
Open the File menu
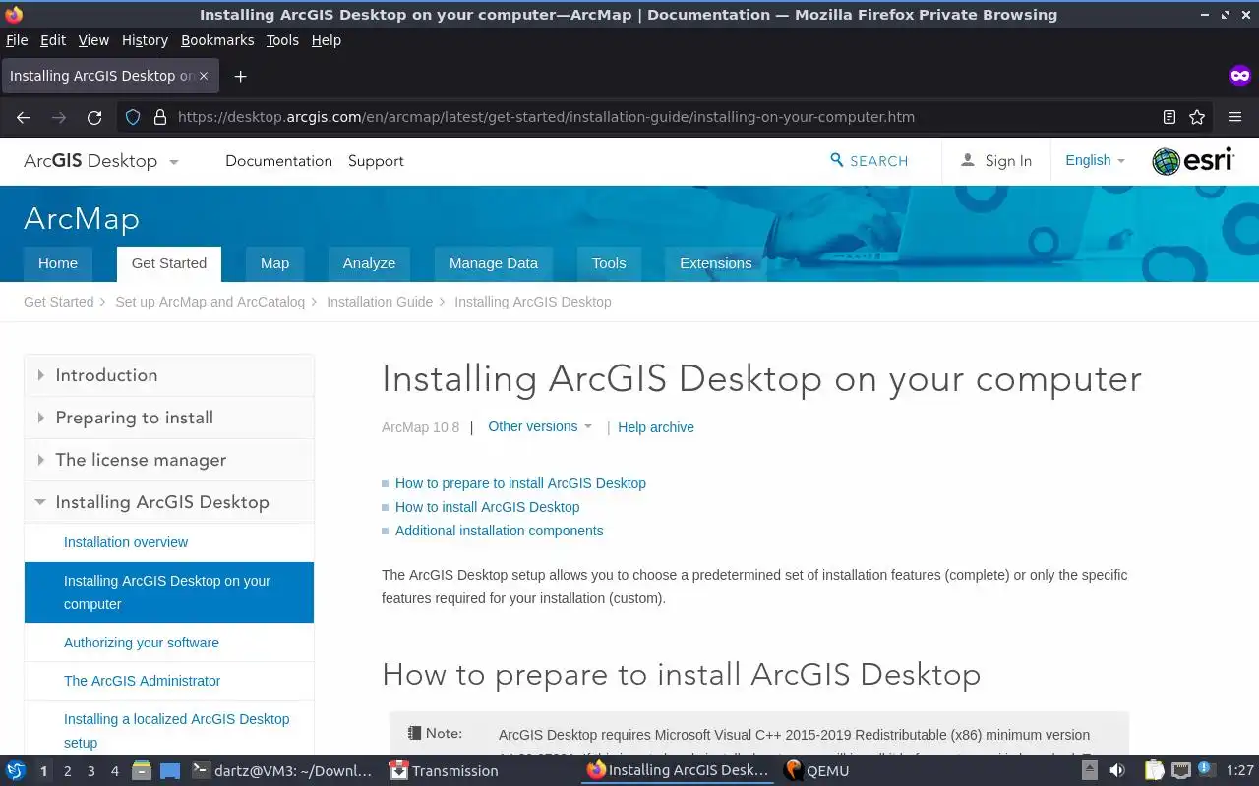(17, 40)
